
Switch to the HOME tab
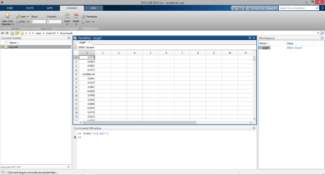click(x=10, y=8)
